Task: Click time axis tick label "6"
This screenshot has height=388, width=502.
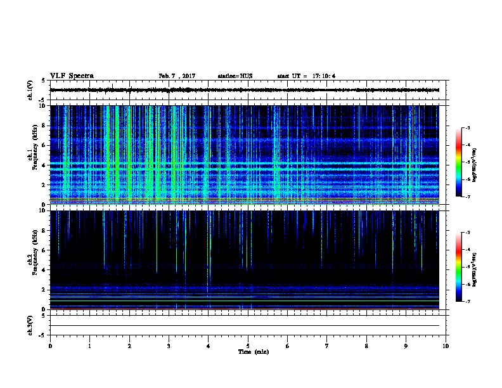Action: coord(288,346)
